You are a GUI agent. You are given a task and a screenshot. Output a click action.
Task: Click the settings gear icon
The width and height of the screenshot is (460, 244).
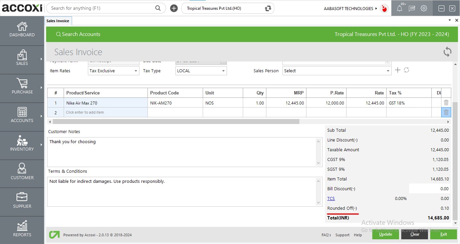pos(424,8)
